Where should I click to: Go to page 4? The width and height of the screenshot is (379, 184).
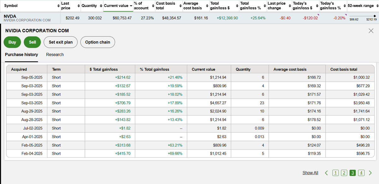[362, 173]
